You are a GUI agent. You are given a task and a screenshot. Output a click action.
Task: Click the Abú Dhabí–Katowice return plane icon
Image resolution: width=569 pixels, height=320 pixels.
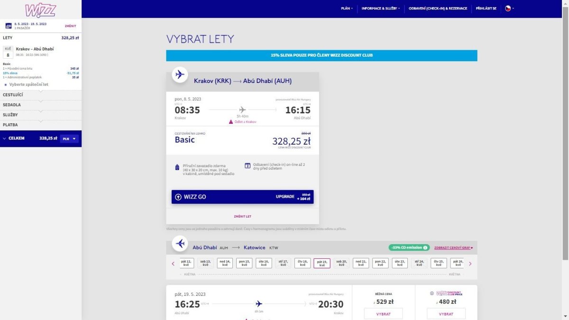pos(180,244)
